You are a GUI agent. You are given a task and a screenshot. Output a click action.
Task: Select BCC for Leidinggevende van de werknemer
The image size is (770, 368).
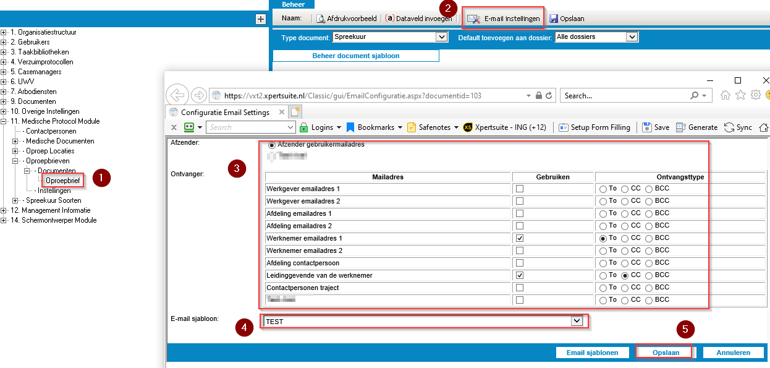tap(649, 275)
